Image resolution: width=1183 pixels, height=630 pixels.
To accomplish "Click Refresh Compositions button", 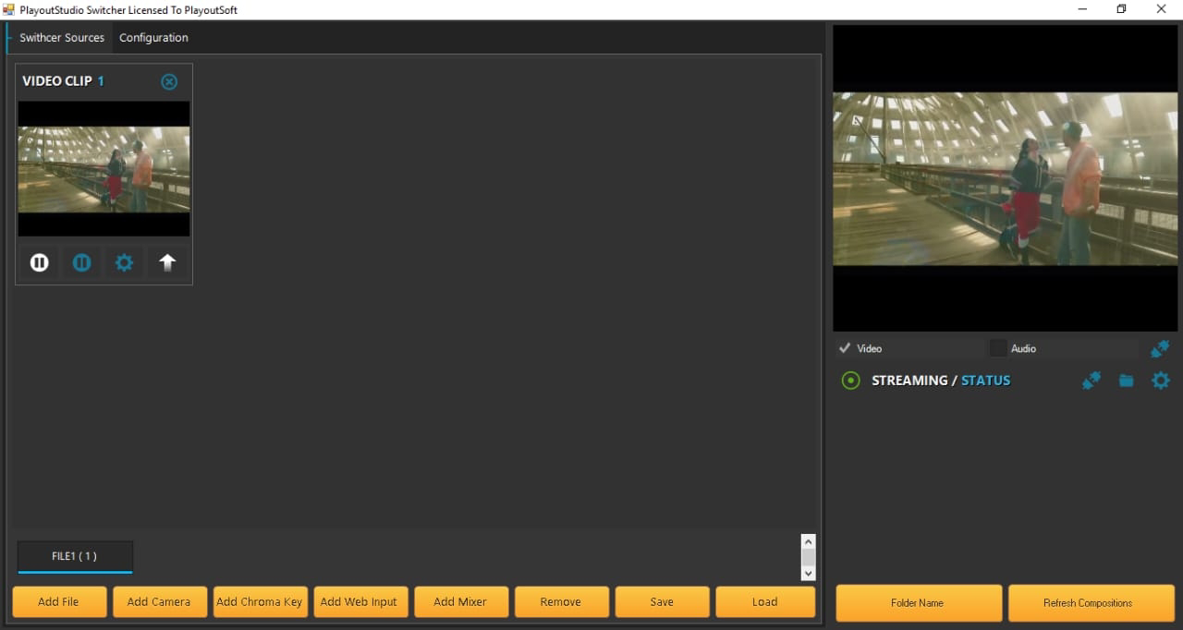I will click(x=1091, y=603).
